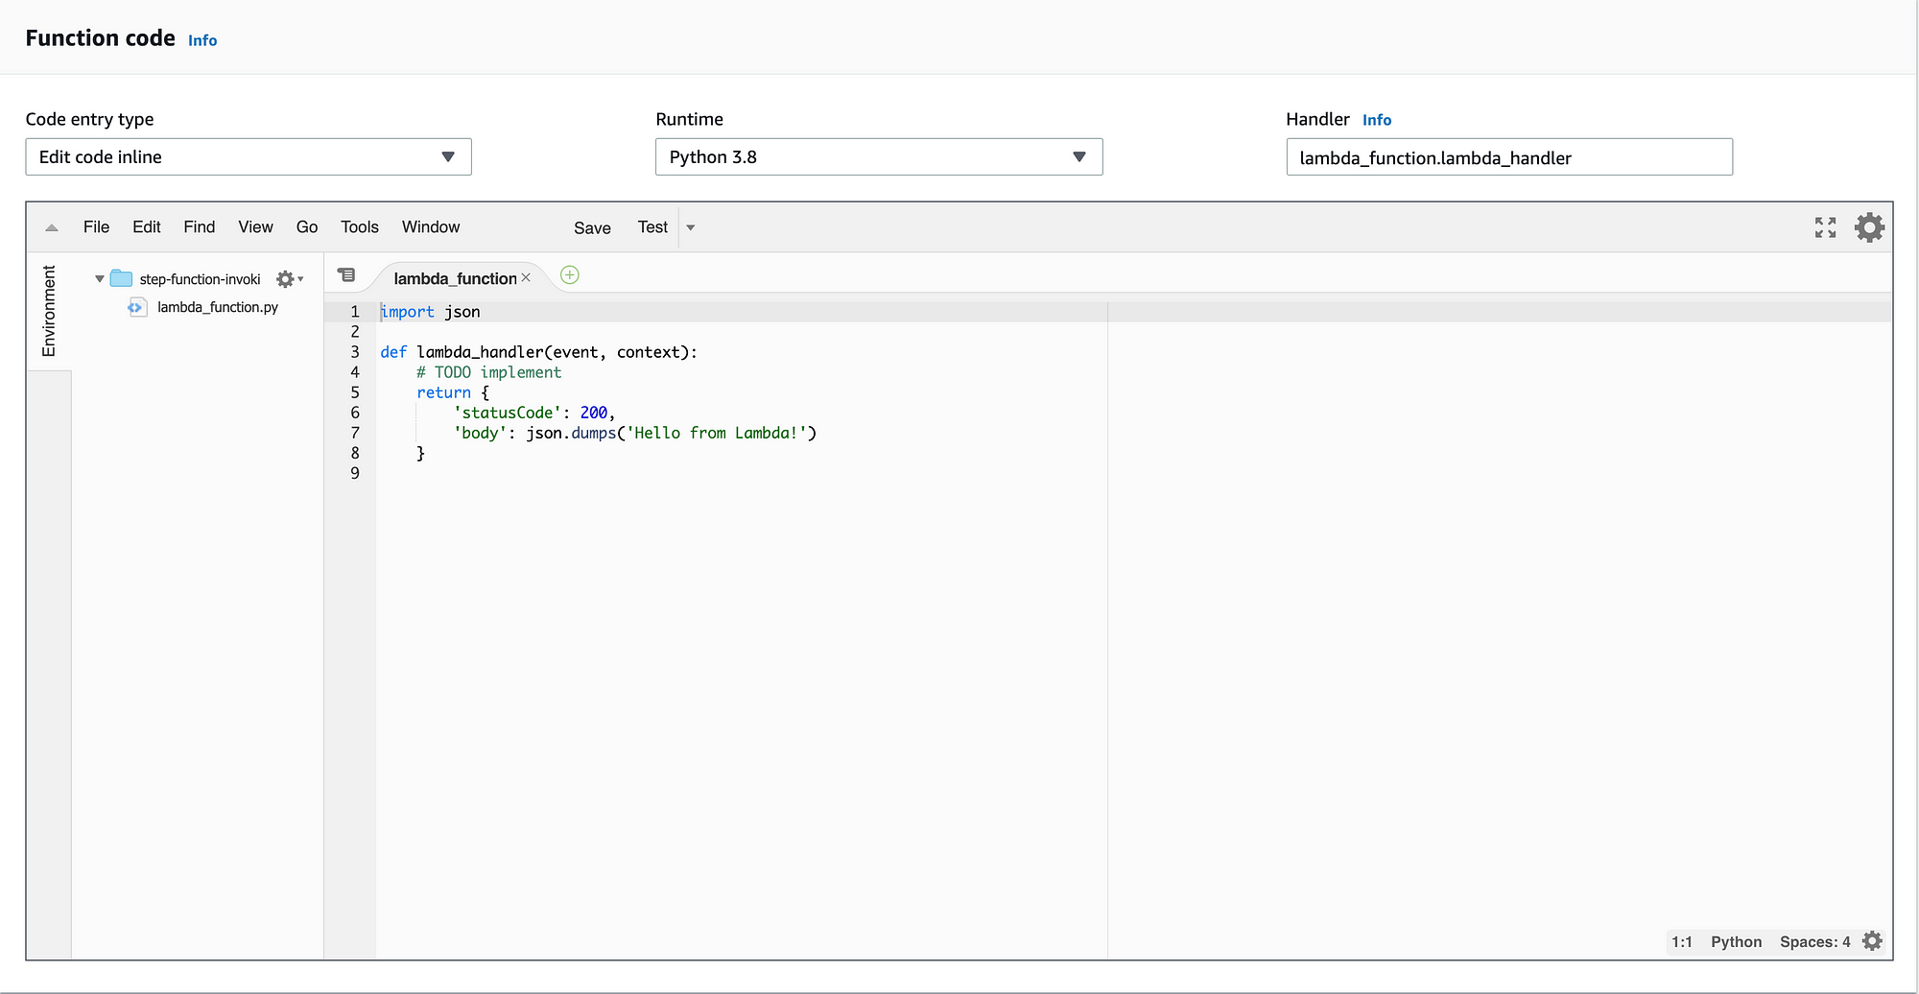This screenshot has width=1919, height=994.
Task: Click the Spaces: 4 indentation setting
Action: [1814, 942]
